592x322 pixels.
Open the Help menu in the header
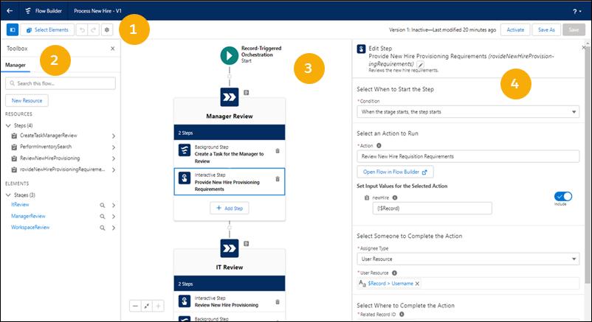point(577,12)
